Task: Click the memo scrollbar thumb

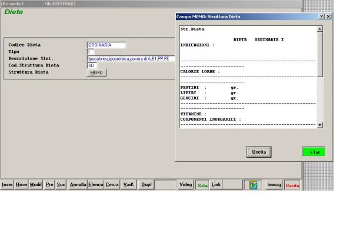Action: [x=319, y=54]
